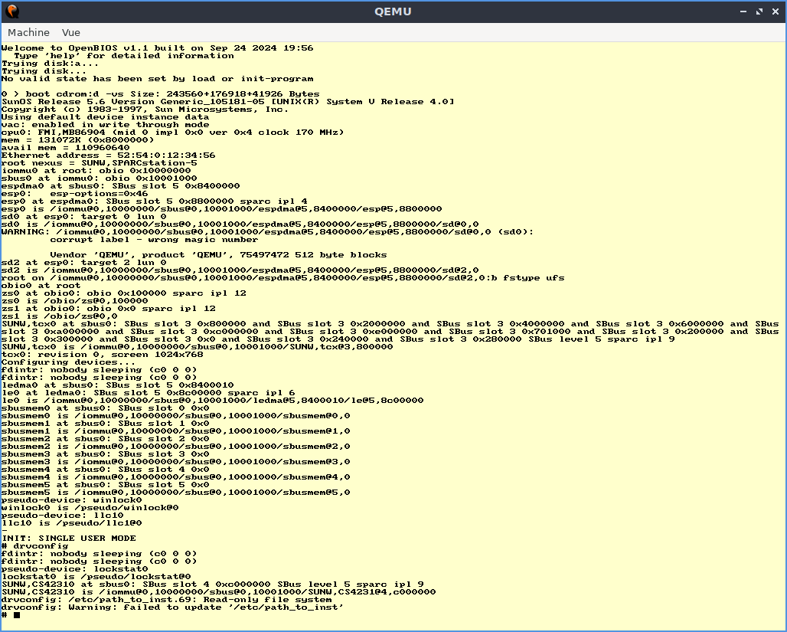Click 'corrupt label - wrong magic number' line
Image resolution: width=787 pixels, height=632 pixels.
[154, 240]
